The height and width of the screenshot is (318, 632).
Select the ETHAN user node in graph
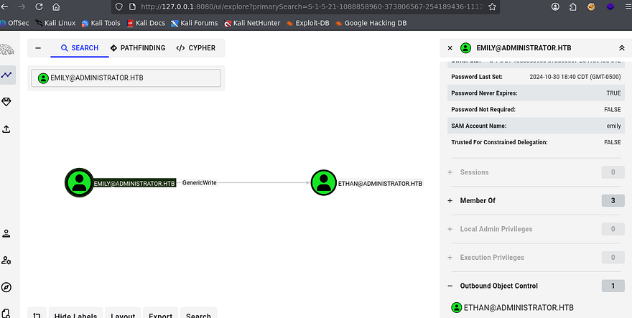tap(324, 183)
